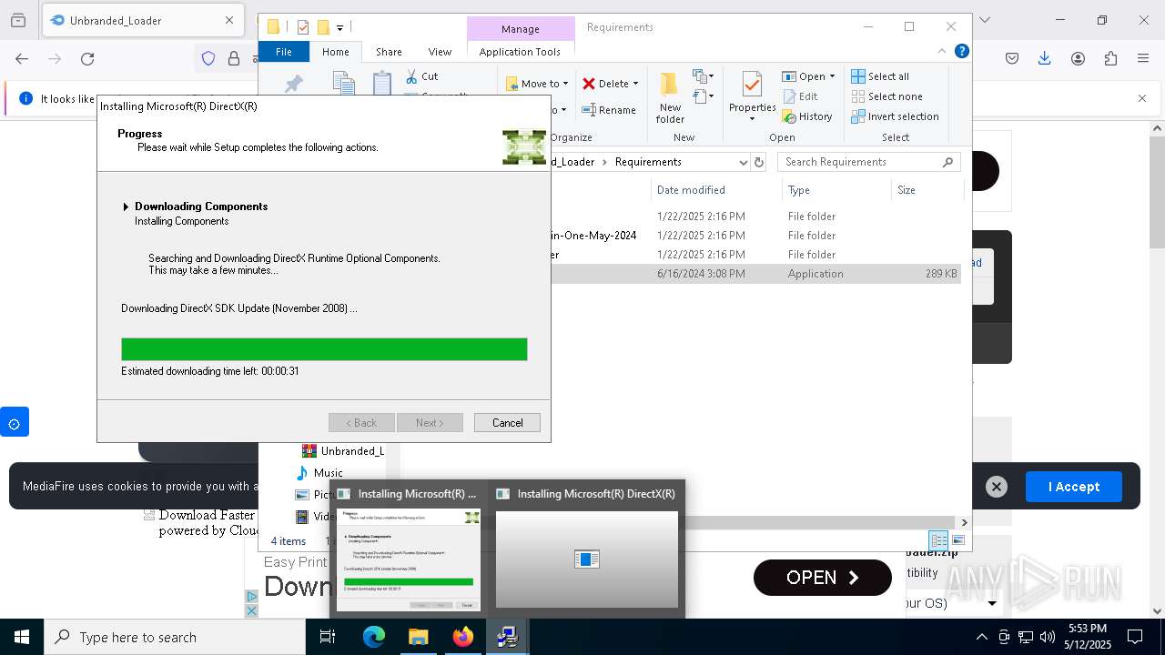Switch to Share ribbon tab
This screenshot has width=1165, height=655.
coord(389,52)
